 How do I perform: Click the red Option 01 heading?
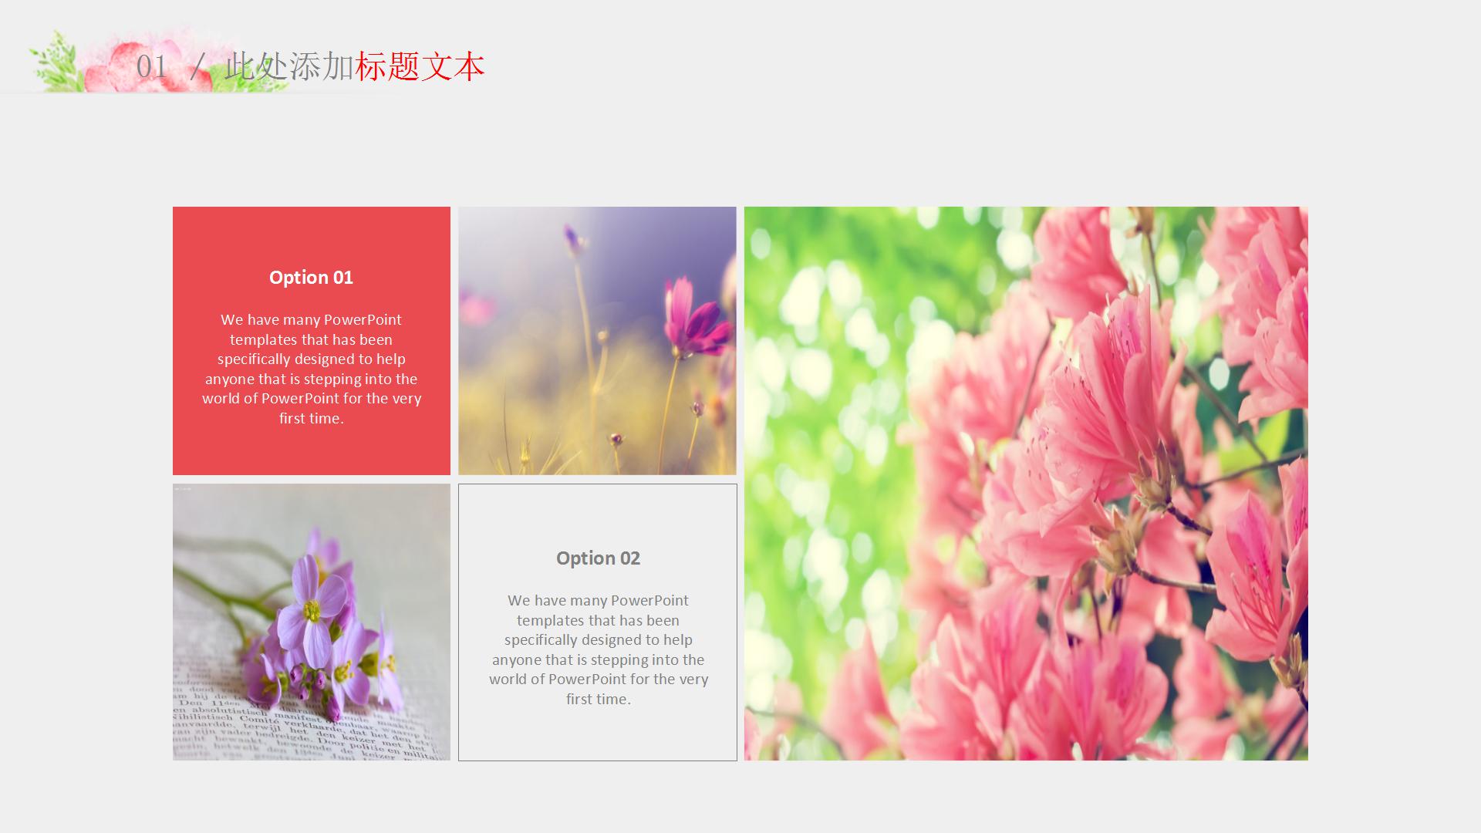click(x=311, y=278)
